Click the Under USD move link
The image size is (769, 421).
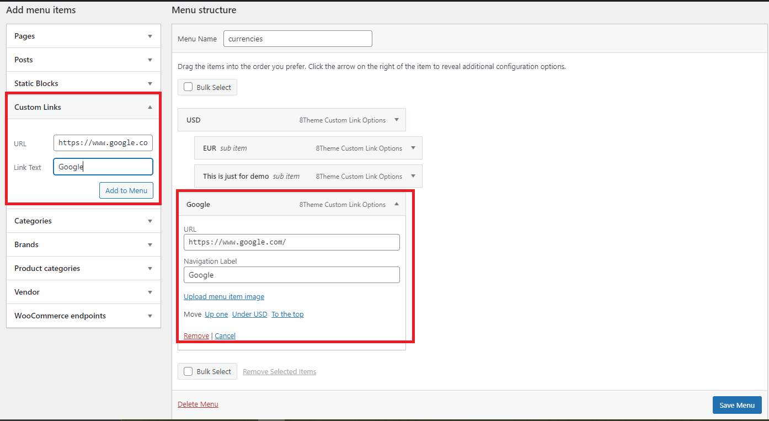249,315
